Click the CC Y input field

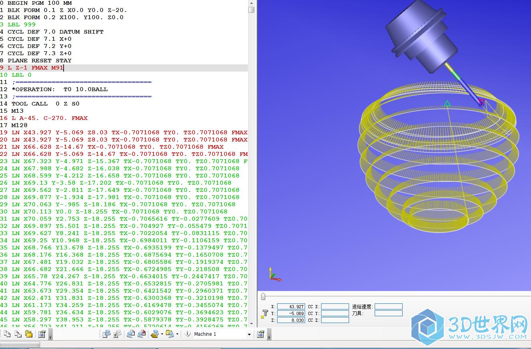coord(335,313)
